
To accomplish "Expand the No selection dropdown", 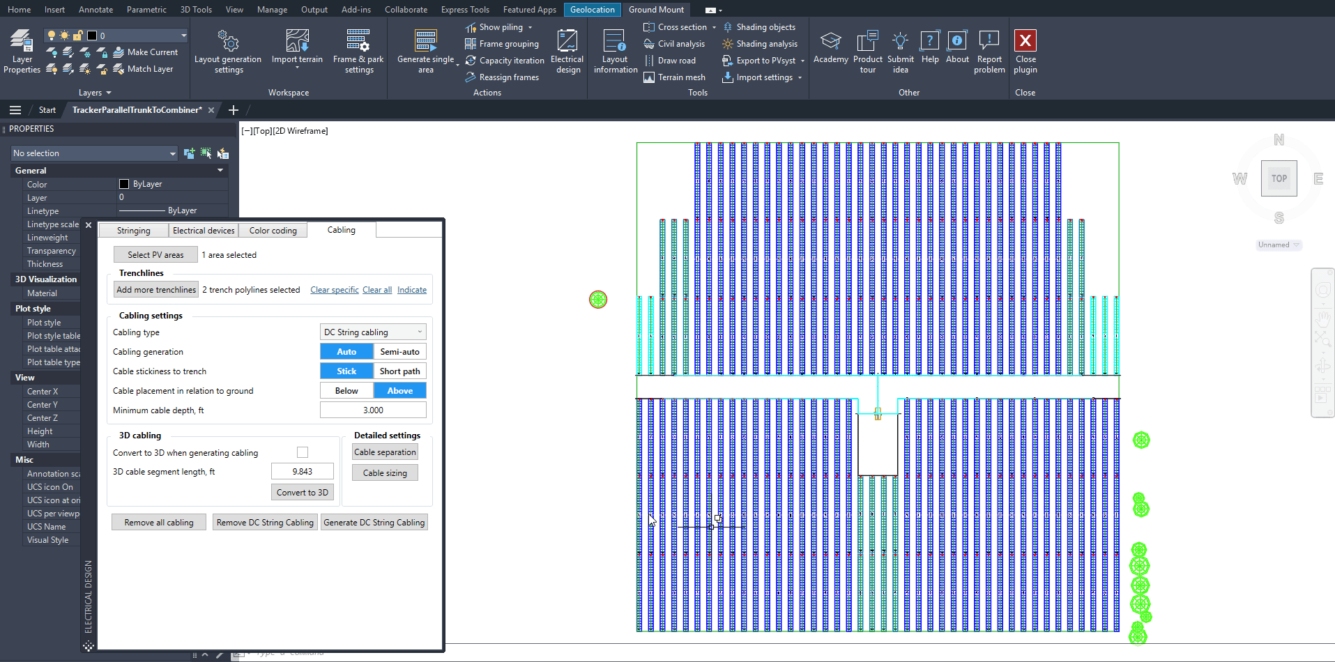I will coord(172,153).
